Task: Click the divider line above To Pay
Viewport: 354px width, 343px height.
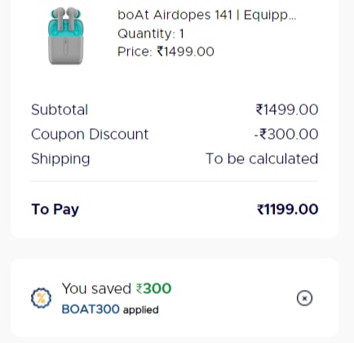Action: 175,181
